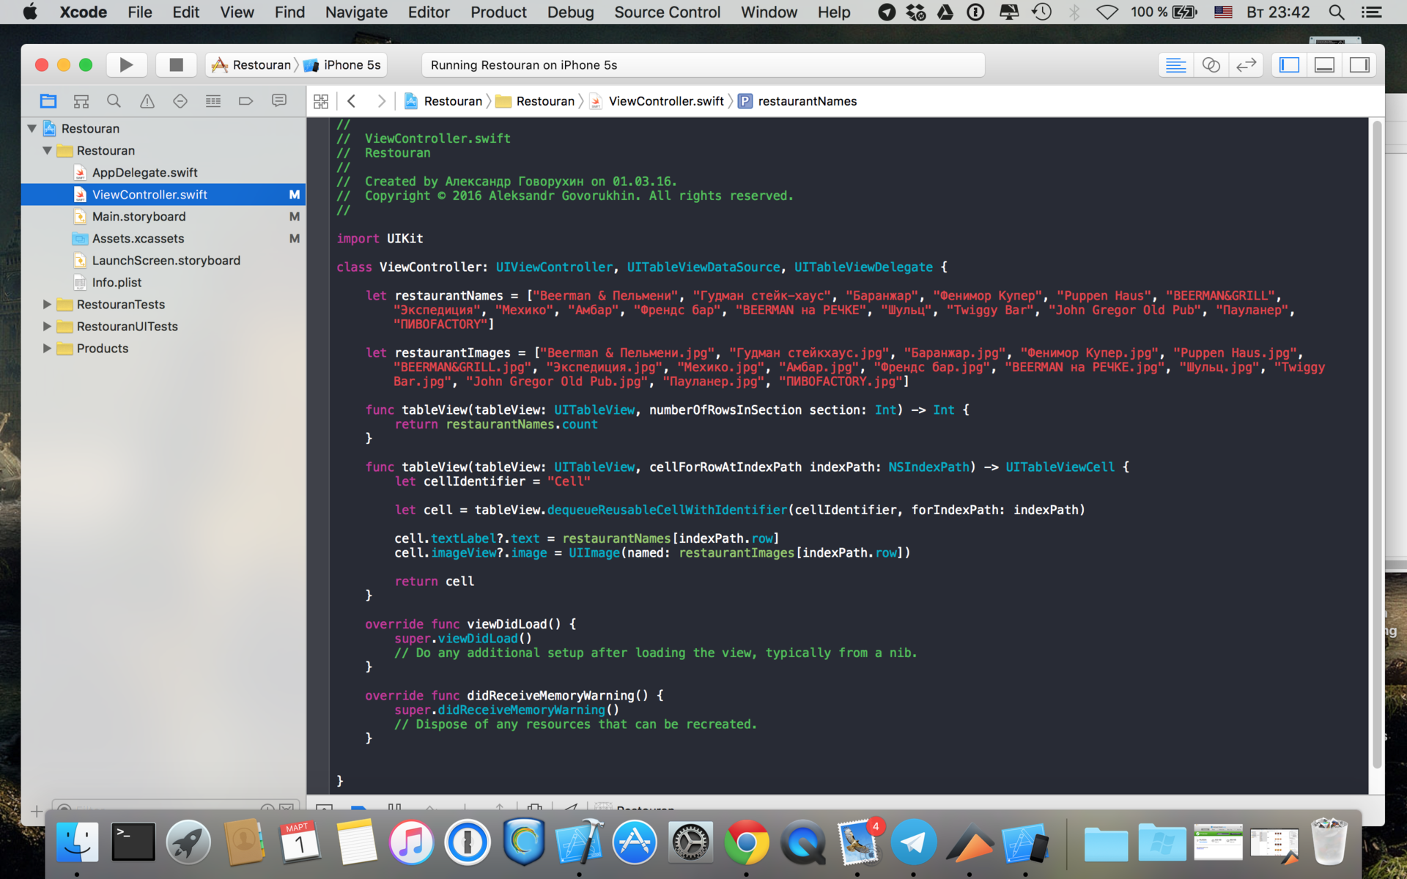Show the Assistant editor
The height and width of the screenshot is (879, 1407).
[x=1211, y=65]
